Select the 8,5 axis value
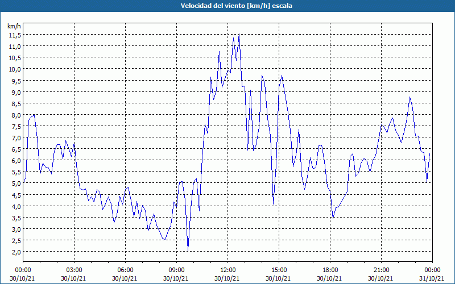The image size is (455, 284). click(16, 103)
